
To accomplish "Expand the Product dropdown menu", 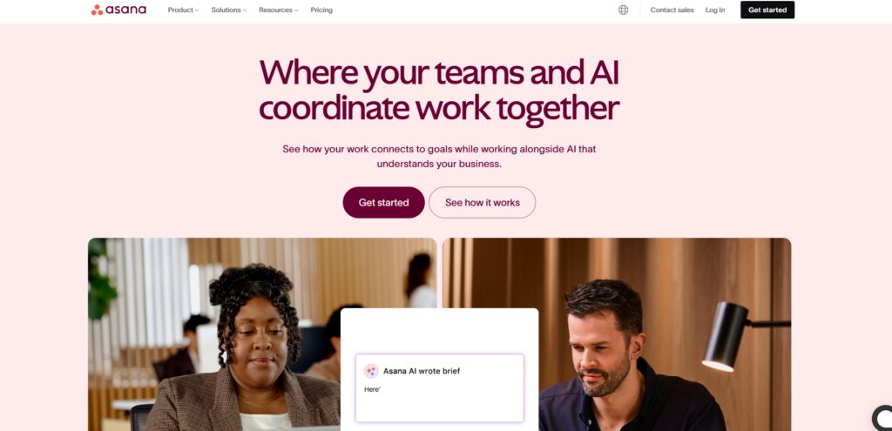I will click(x=183, y=10).
